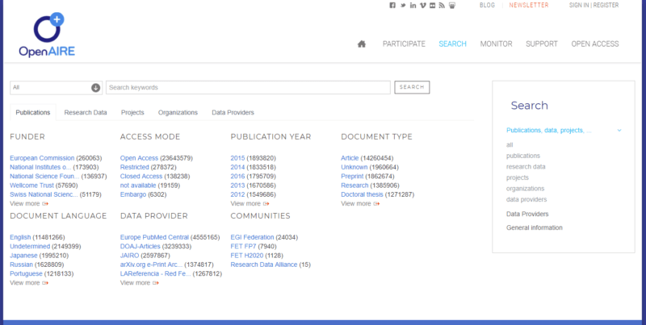
Task: Filter by Article document type
Action: pos(350,158)
